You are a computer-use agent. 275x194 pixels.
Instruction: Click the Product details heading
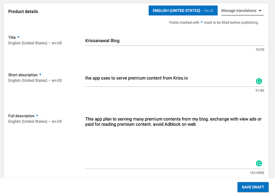point(23,11)
